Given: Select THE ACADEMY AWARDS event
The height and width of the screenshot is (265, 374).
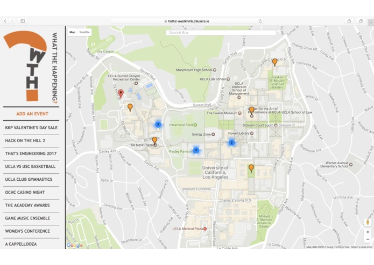Looking at the screenshot, I should coord(31,205).
